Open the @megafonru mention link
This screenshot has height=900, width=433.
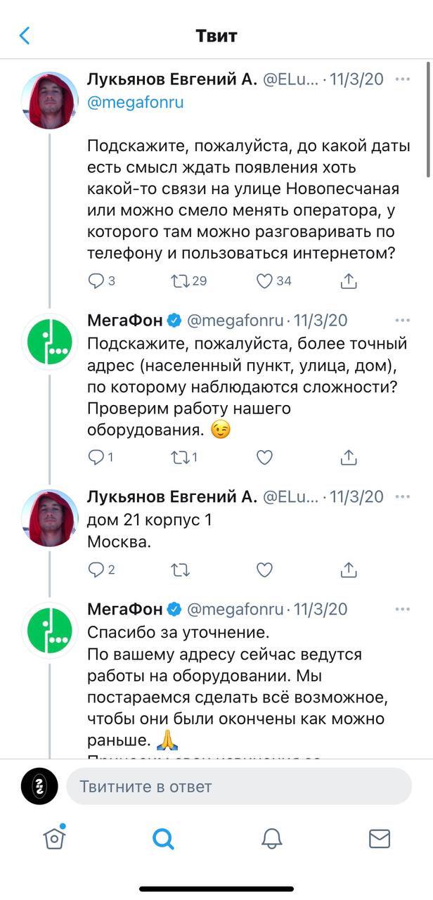coord(136,103)
